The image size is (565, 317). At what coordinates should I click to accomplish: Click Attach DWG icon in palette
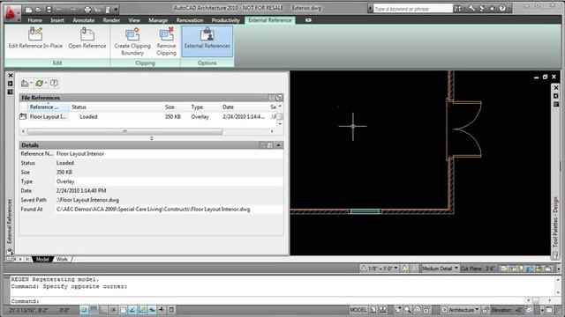pyautogui.click(x=25, y=84)
